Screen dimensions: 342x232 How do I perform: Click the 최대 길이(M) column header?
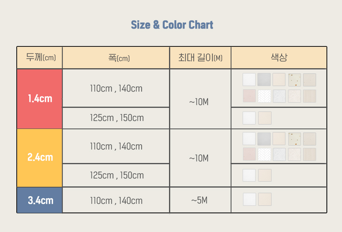200,58
